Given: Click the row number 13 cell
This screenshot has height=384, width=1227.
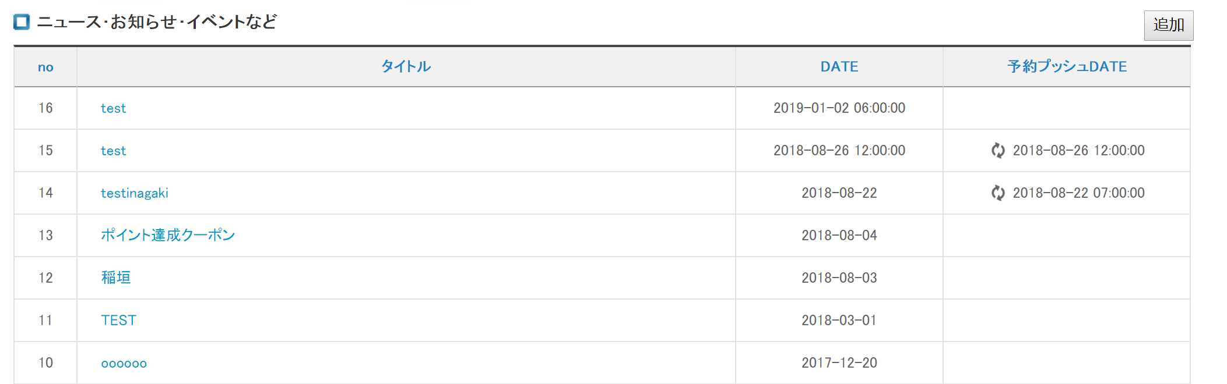Looking at the screenshot, I should point(45,235).
